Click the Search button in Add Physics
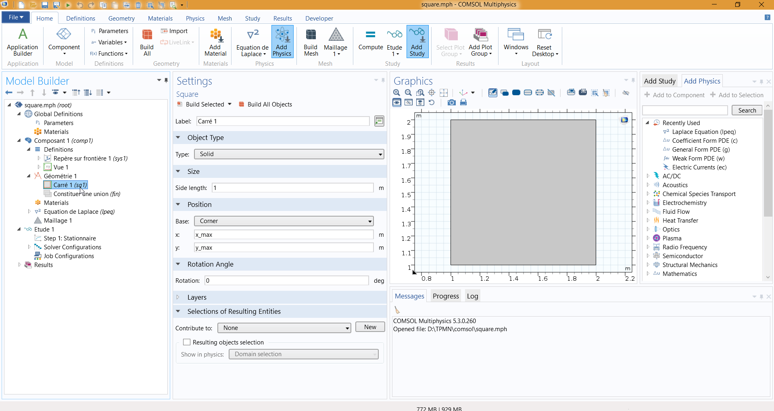This screenshot has height=411, width=774. point(747,111)
